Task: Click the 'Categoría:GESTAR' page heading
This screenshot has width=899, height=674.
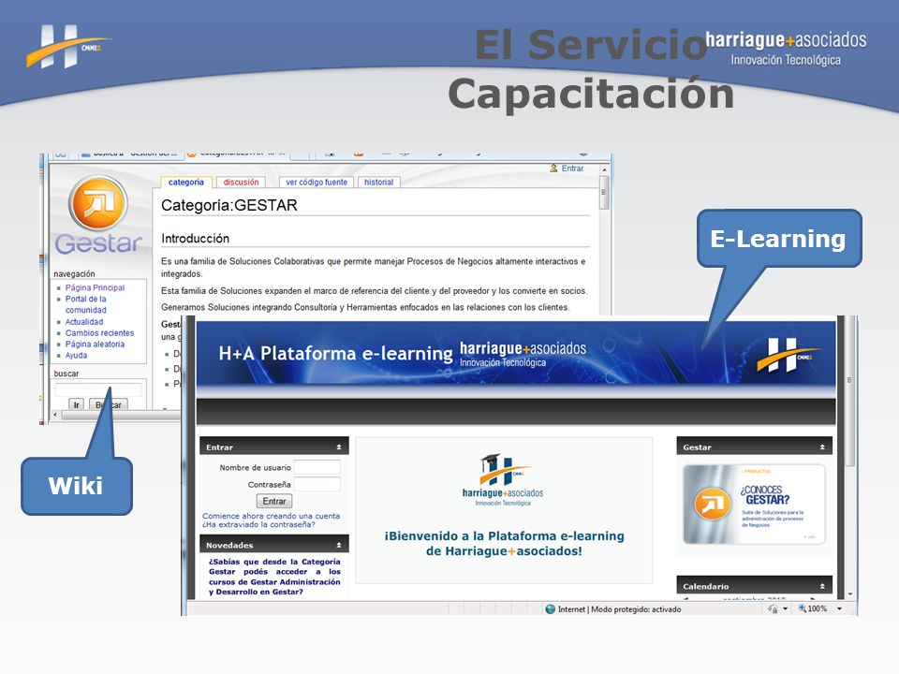Action: point(228,205)
